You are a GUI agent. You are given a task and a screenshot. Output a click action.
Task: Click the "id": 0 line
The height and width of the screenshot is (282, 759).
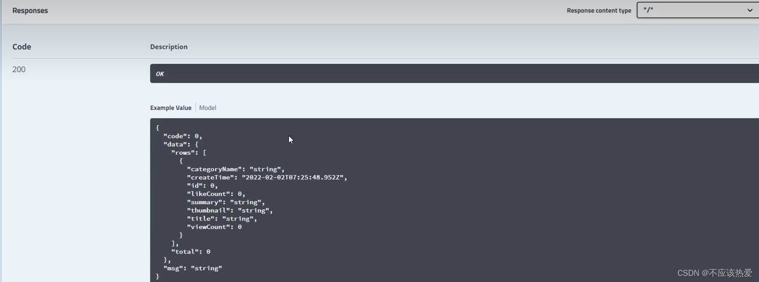202,185
